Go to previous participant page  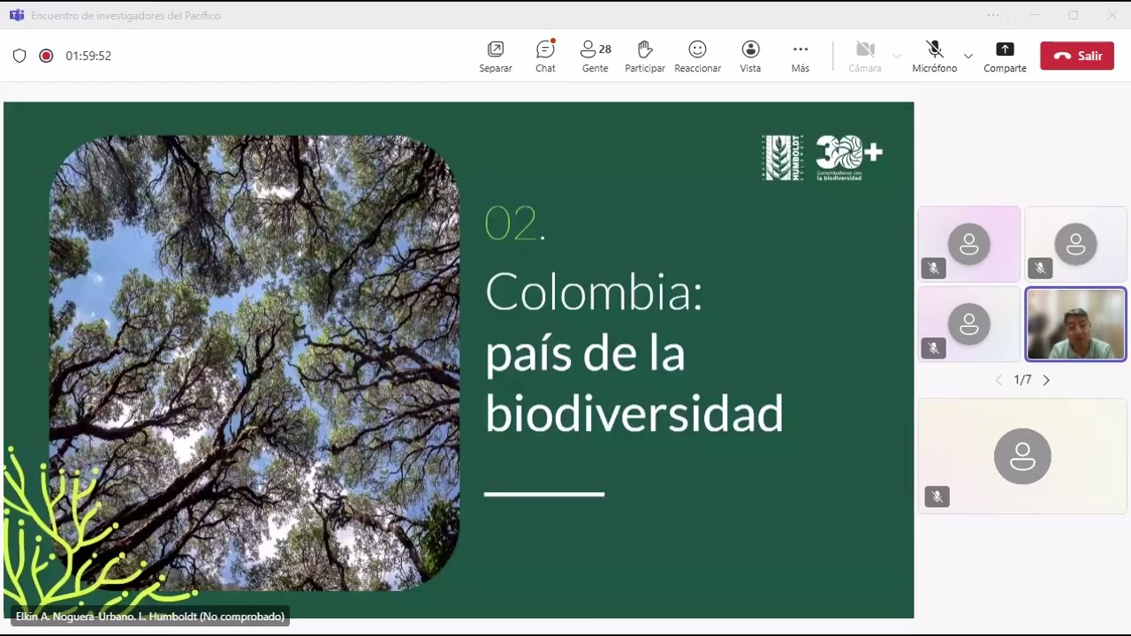[x=998, y=380]
